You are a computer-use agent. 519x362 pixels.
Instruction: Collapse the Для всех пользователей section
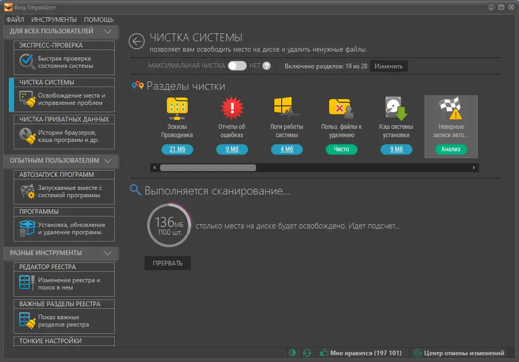[x=108, y=31]
